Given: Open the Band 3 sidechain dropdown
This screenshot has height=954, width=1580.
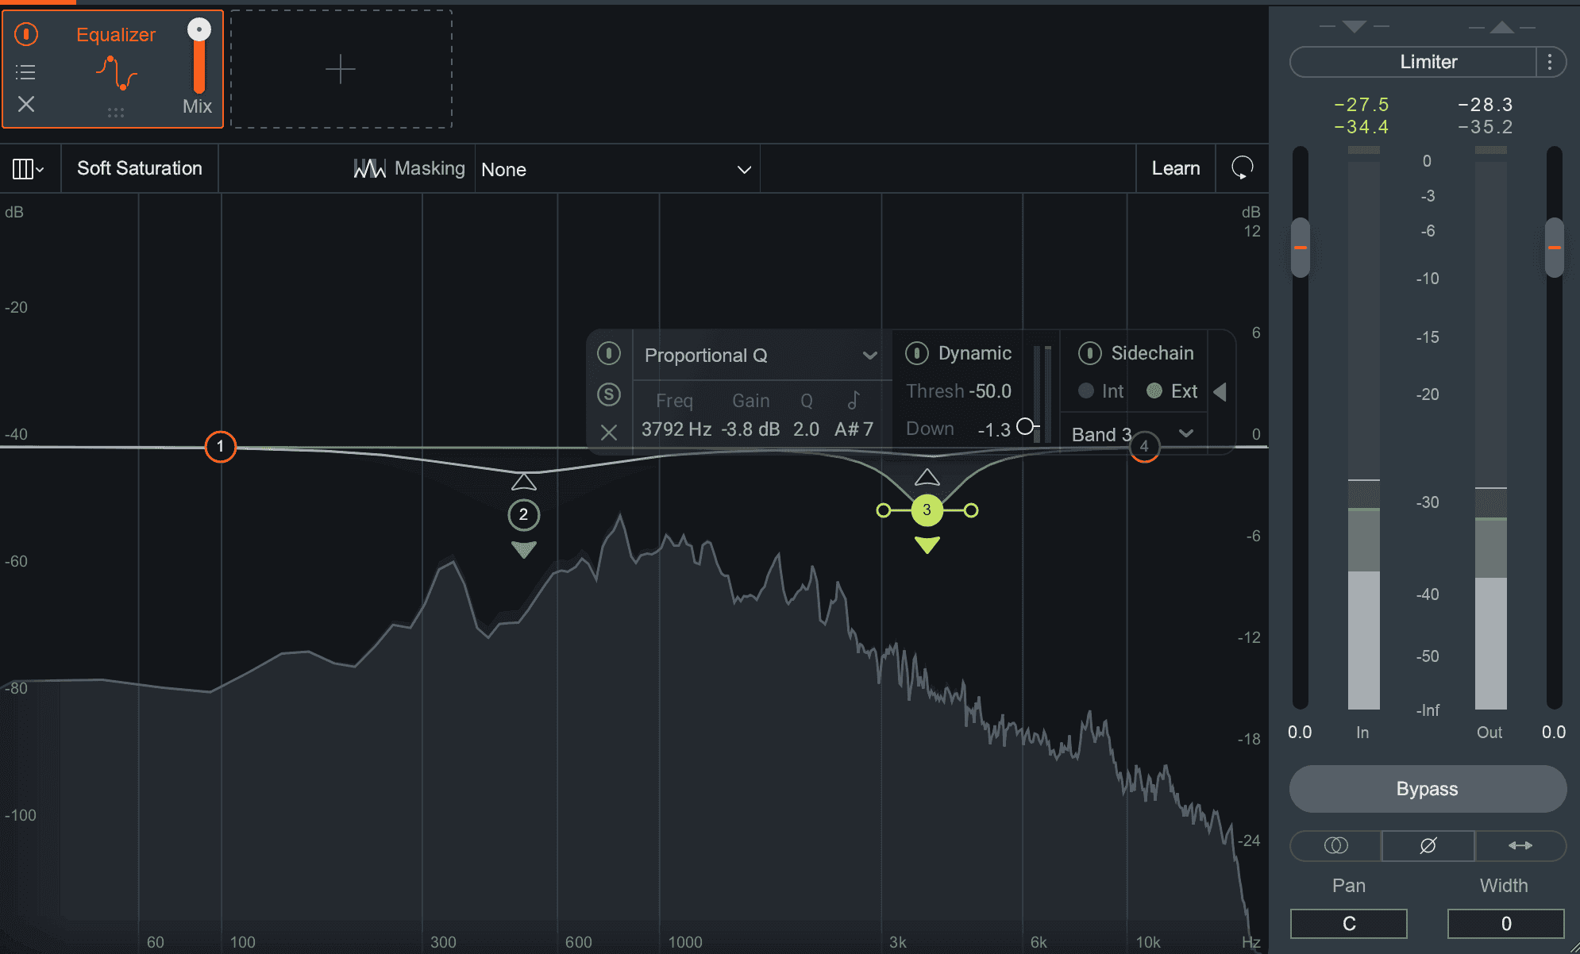Looking at the screenshot, I should tap(1133, 434).
